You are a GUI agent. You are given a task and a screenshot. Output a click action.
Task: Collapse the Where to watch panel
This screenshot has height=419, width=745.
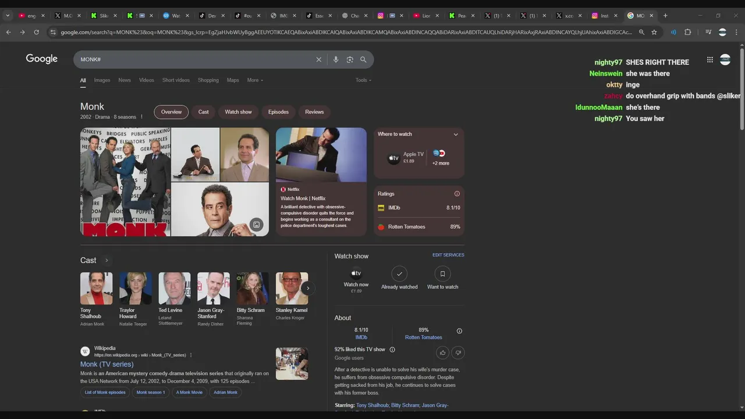pos(456,134)
